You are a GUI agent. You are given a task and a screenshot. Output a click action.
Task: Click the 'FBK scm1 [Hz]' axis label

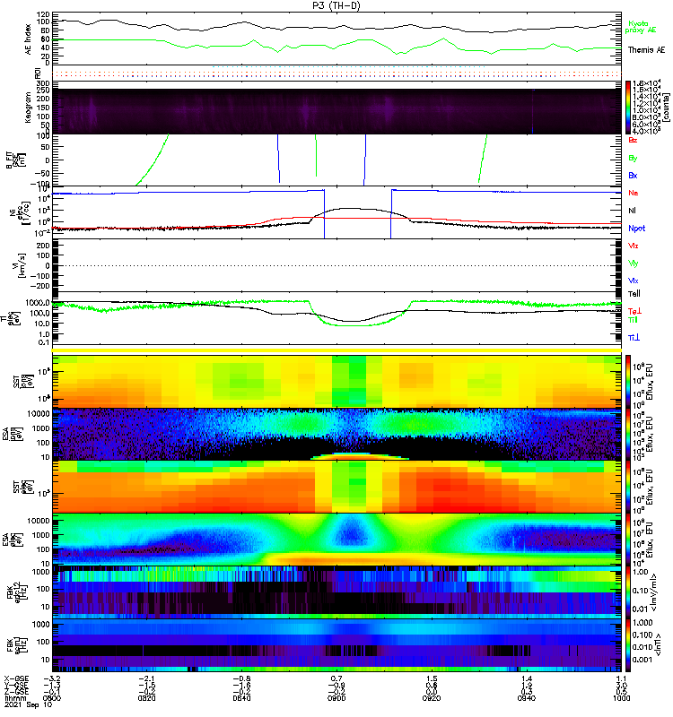(x=17, y=645)
